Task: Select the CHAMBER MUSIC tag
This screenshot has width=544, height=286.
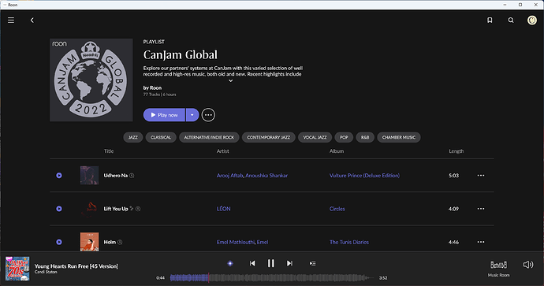Action: tap(399, 137)
